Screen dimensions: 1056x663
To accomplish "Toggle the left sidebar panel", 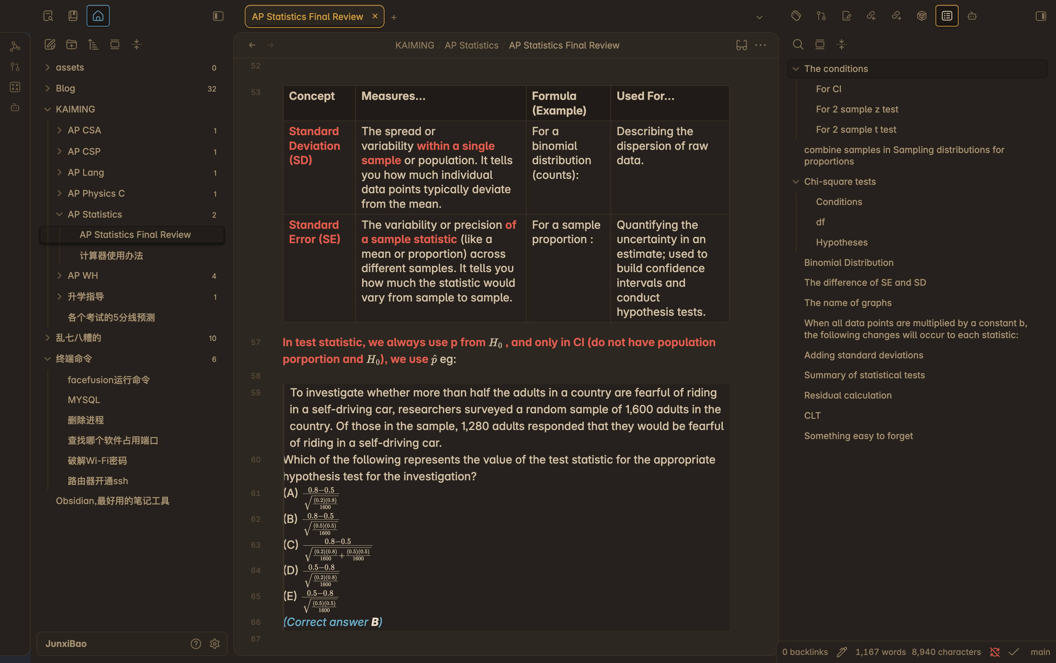I will [218, 16].
